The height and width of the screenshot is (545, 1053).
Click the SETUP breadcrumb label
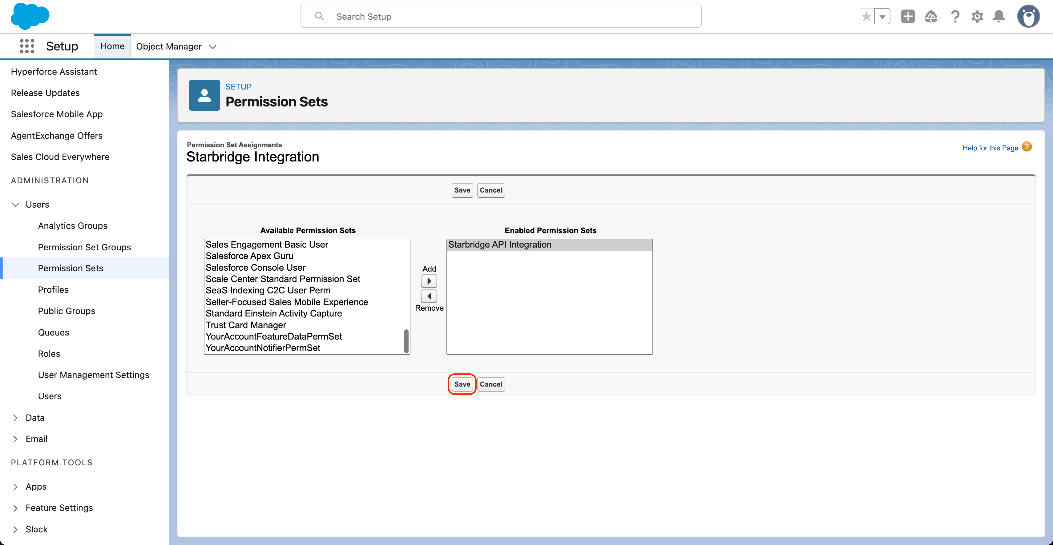click(238, 86)
